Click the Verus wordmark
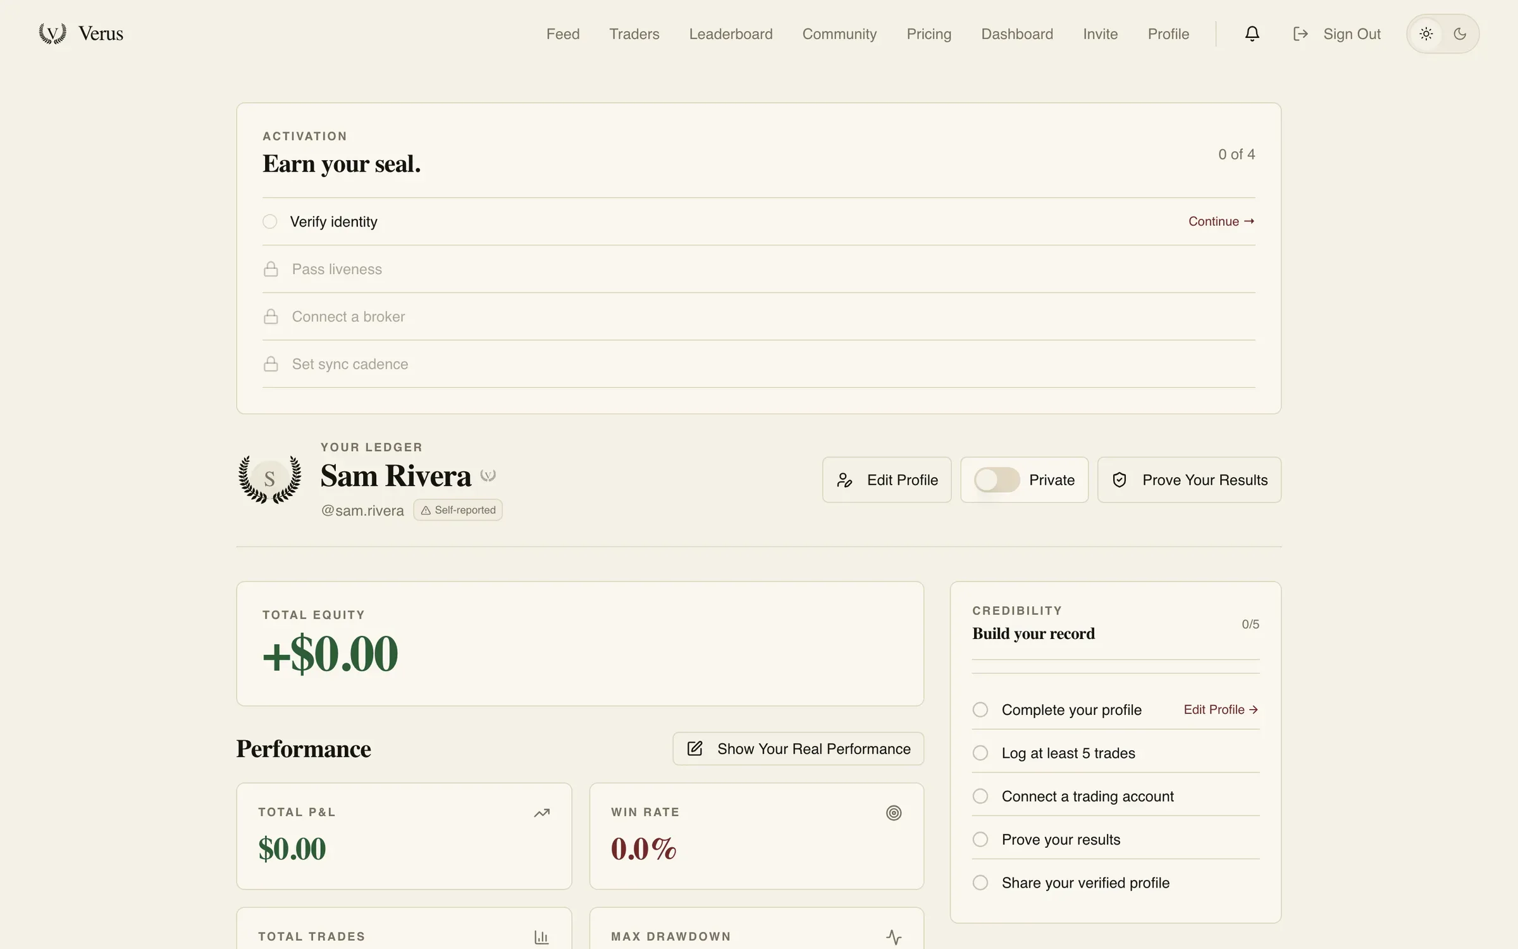The image size is (1518, 949). (101, 34)
